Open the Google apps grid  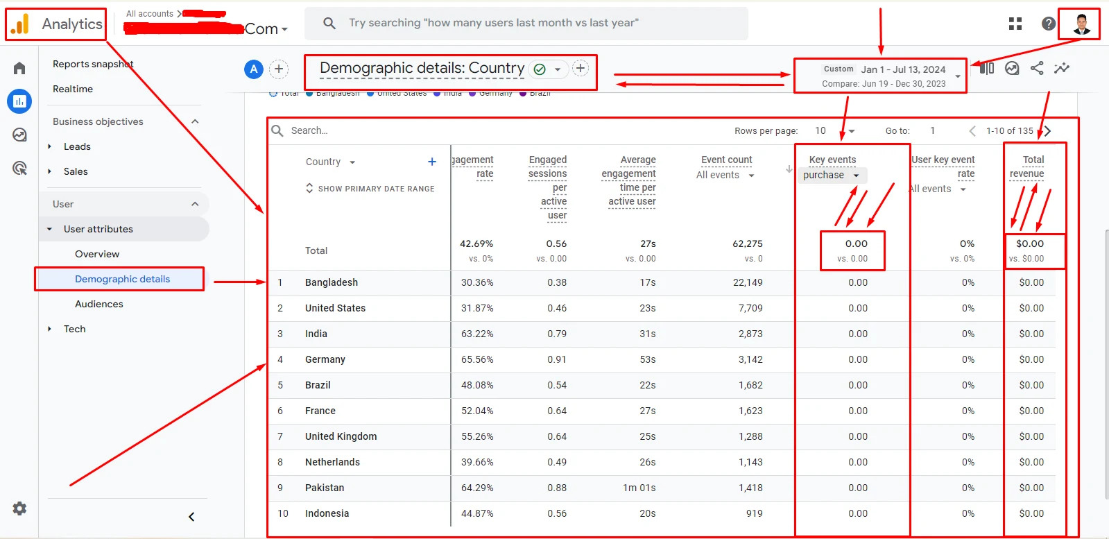1015,24
